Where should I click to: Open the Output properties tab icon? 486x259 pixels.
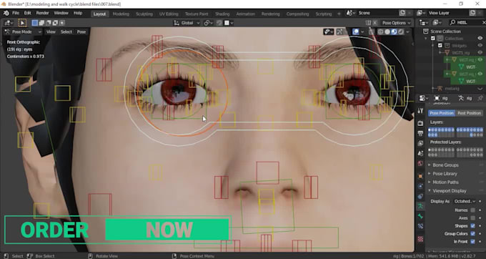(420, 133)
